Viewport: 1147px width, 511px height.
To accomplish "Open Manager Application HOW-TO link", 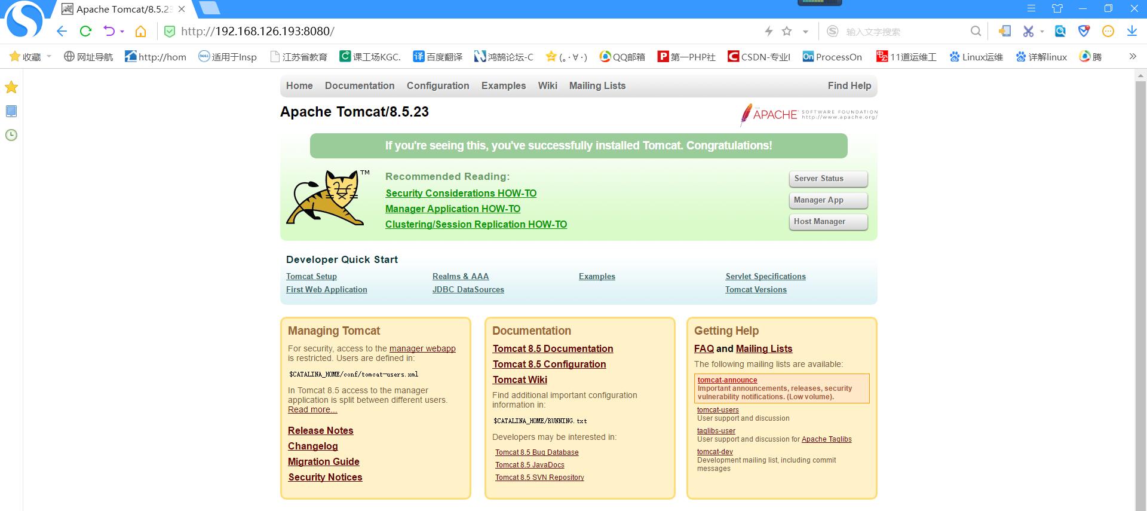I will (x=453, y=209).
